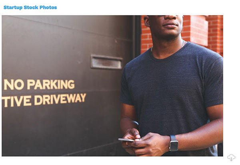The width and height of the screenshot is (240, 165).
Task: Click the word Photos in the header
Action: click(x=48, y=7)
